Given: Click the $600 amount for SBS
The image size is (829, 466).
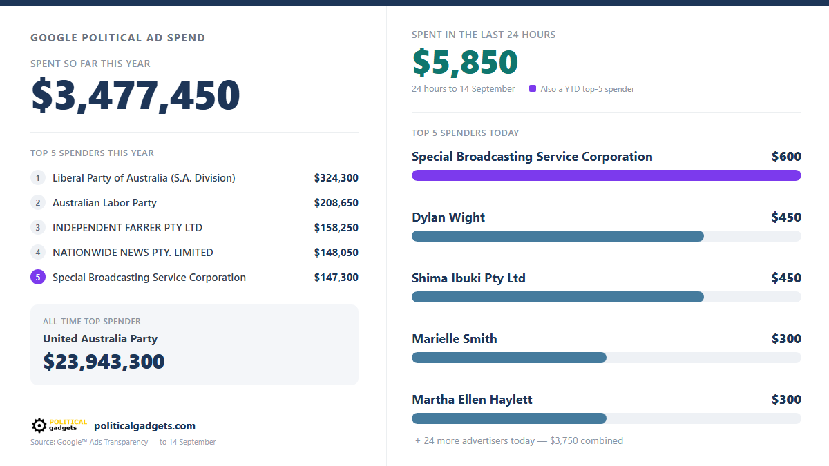Looking at the screenshot, I should [x=787, y=157].
